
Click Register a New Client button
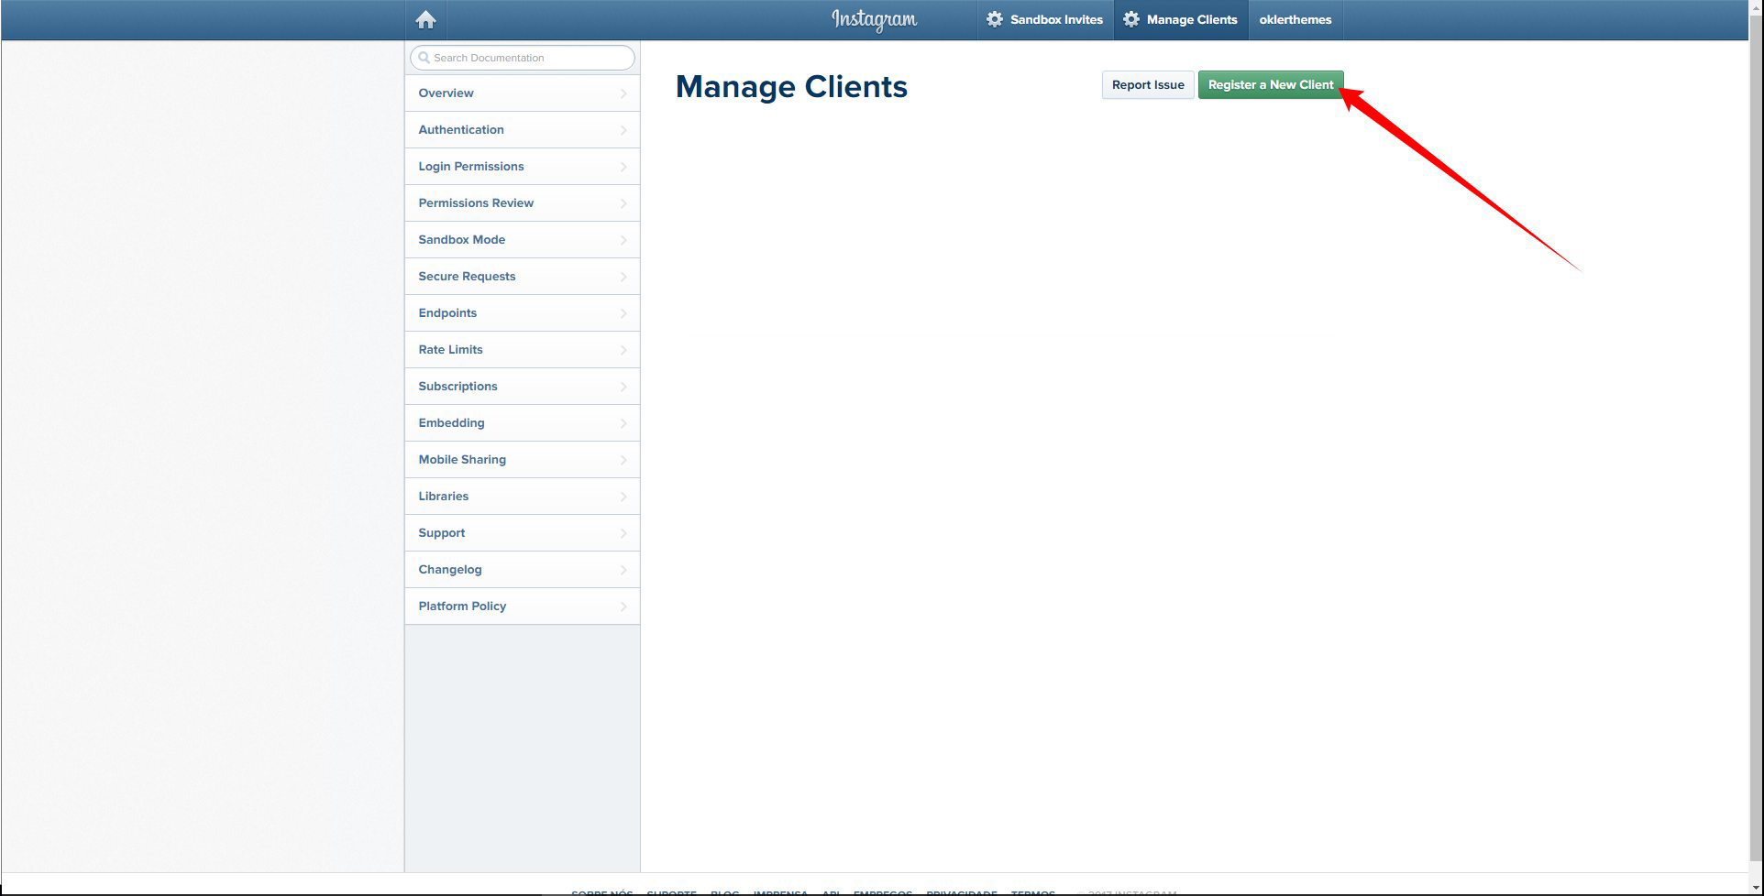tap(1270, 84)
